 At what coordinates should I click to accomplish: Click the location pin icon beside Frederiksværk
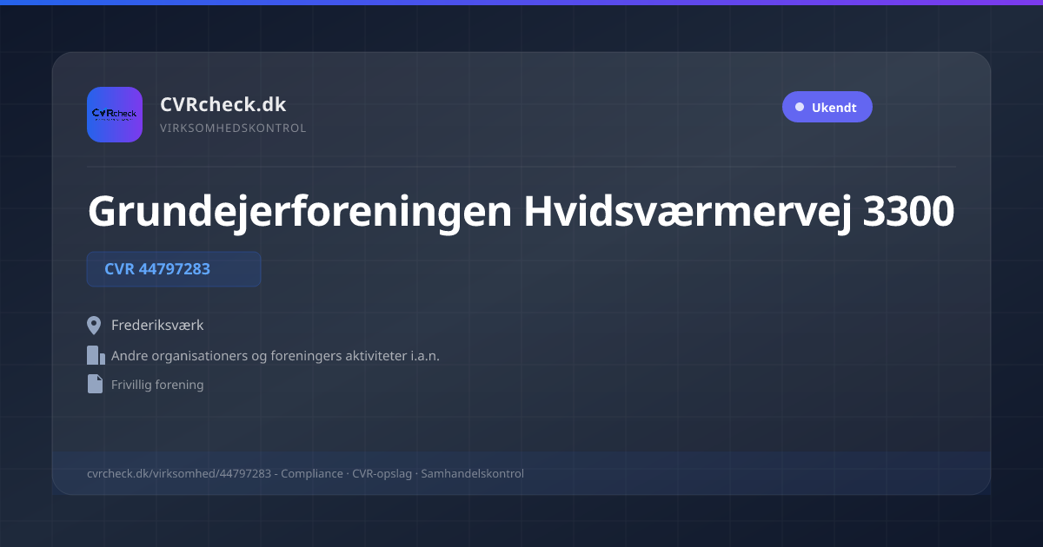[95, 326]
